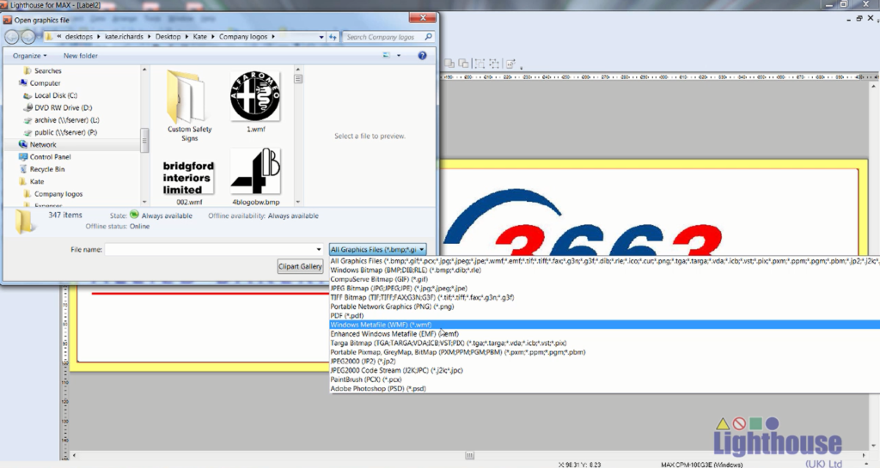Click kate.richards in the address path
880x468 pixels.
point(124,36)
